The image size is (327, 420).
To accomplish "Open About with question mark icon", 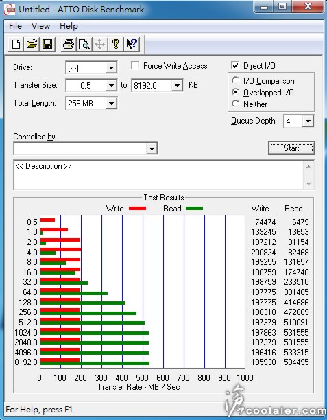I will (116, 44).
